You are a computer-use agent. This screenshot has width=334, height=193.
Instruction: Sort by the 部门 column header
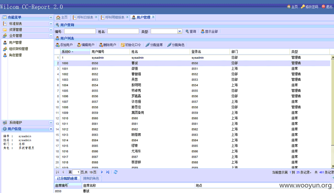[260, 52]
